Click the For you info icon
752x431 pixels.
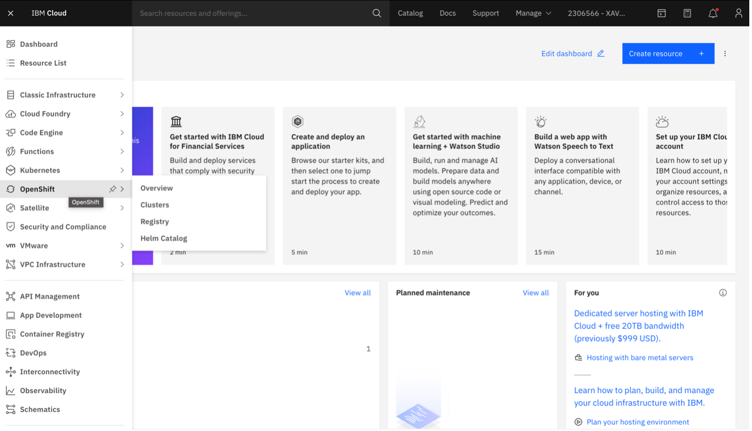point(722,293)
